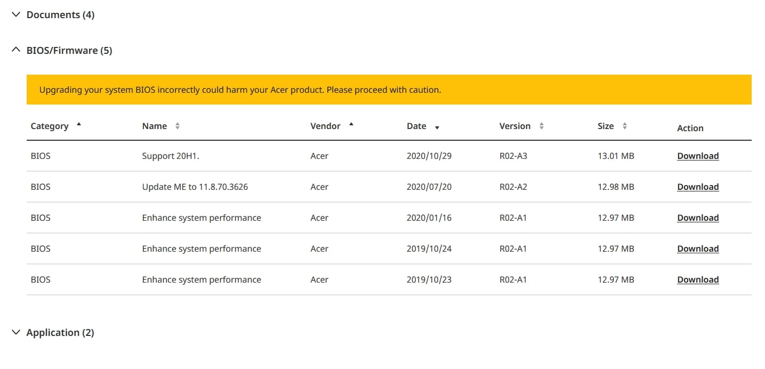
Task: Sort table by Size column arrows
Action: coord(624,126)
